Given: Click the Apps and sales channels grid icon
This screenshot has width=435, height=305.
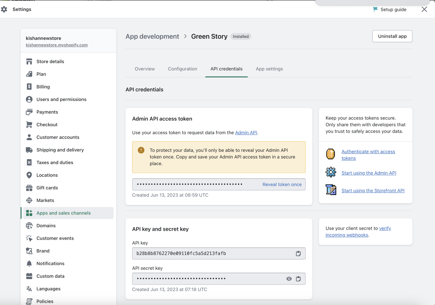Looking at the screenshot, I should tap(29, 213).
